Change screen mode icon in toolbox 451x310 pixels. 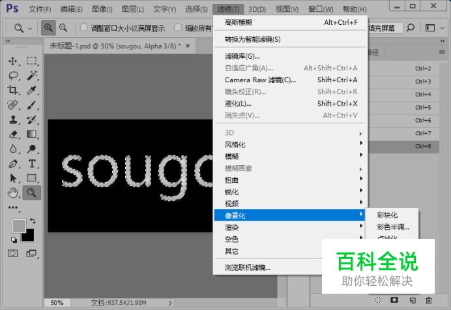coord(31,253)
